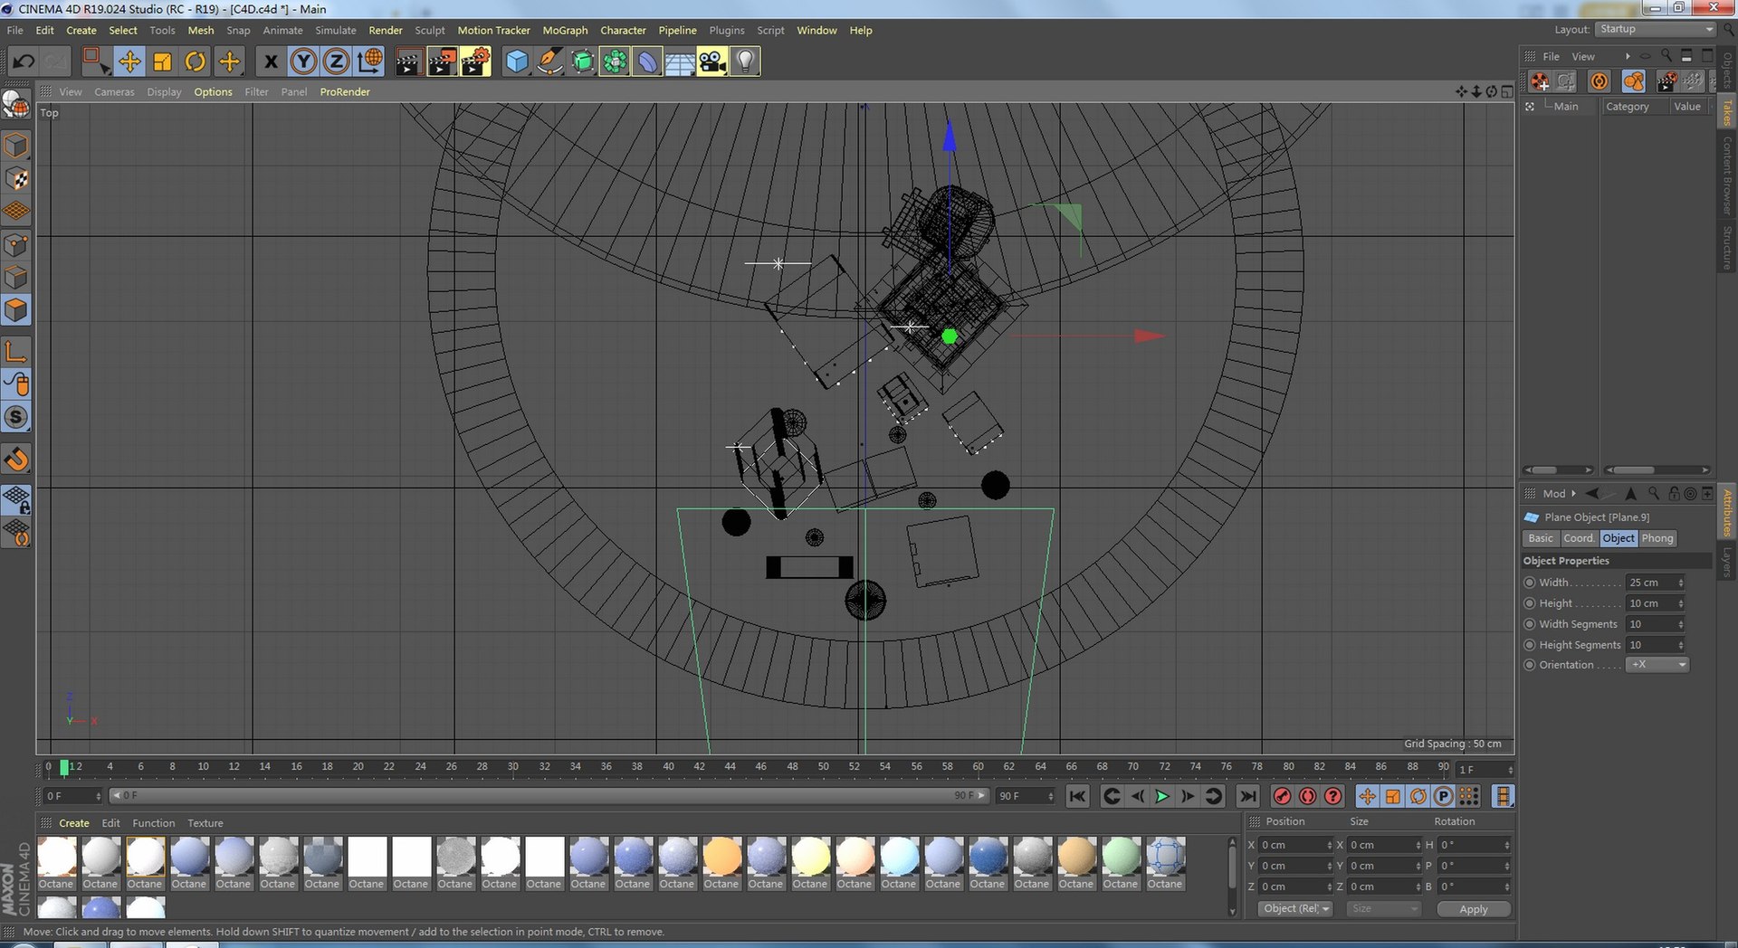Enable Texture mode in left toolbar

pyautogui.click(x=16, y=179)
